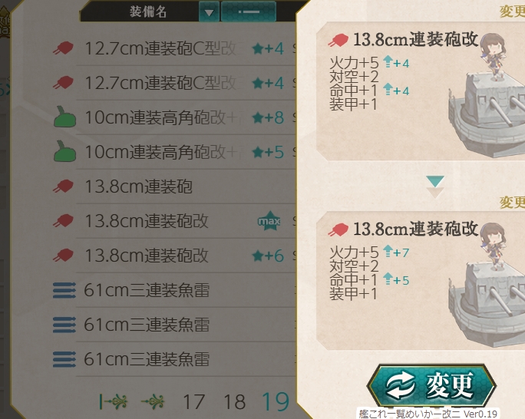The width and height of the screenshot is (525, 419).
Task: Jump to the first page with the ornament arrow
Action: point(113,401)
